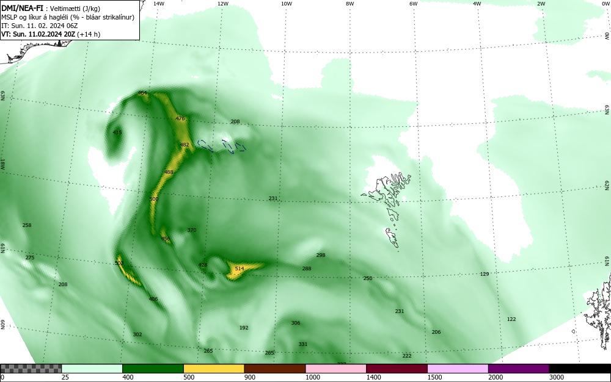Screen dimensions: 611x382
Task: Click the 'VT: Sun. 11.02.2024 20Z (+14 h)' line
Action: (51, 34)
